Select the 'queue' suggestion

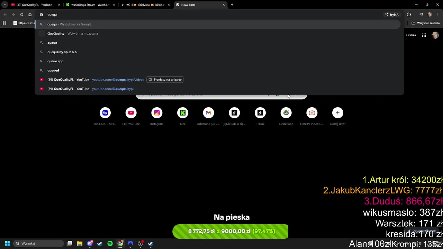coord(218,43)
